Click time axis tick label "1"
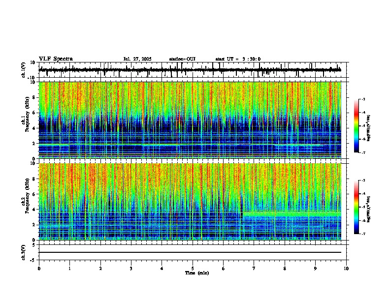Viewport: 390px width, 301px height. pyautogui.click(x=69, y=269)
